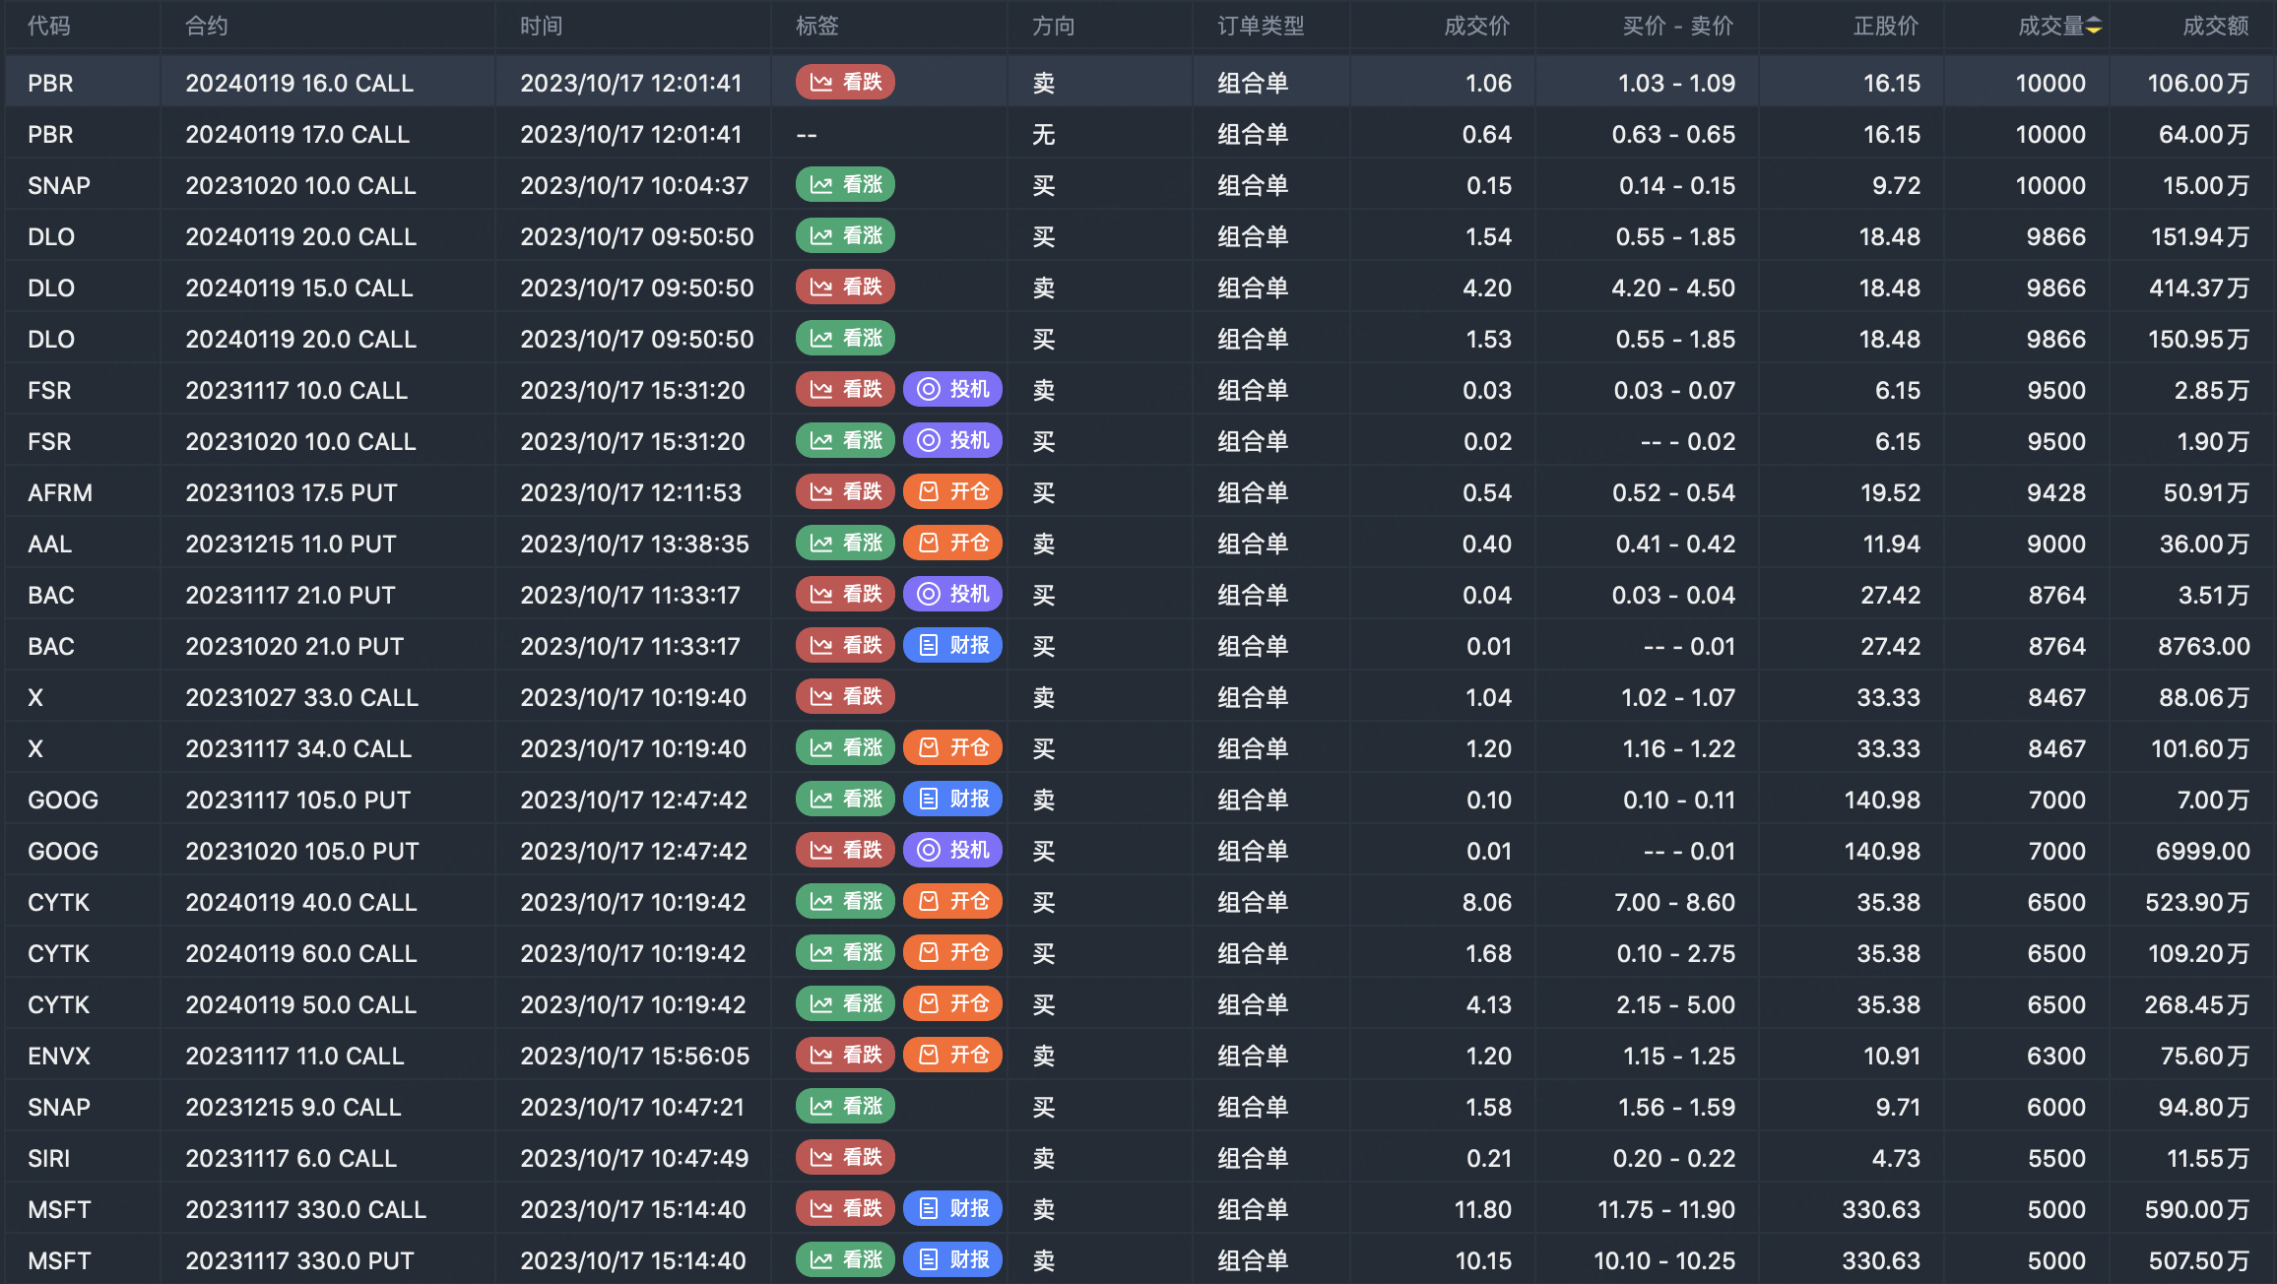The height and width of the screenshot is (1284, 2277).
Task: Select contract 20231117 330.0 PUT for MSFT
Action: (300, 1260)
